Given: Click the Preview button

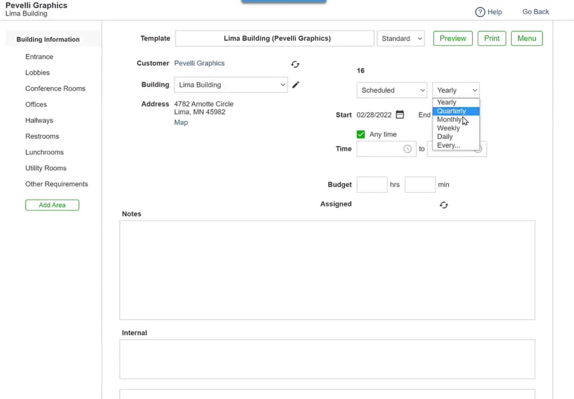Looking at the screenshot, I should 453,38.
